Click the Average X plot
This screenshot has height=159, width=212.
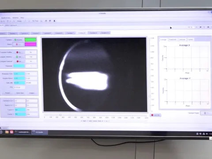click(x=186, y=59)
